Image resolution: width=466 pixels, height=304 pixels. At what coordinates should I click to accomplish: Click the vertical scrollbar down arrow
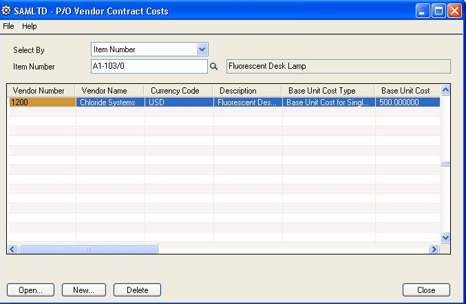(x=445, y=238)
